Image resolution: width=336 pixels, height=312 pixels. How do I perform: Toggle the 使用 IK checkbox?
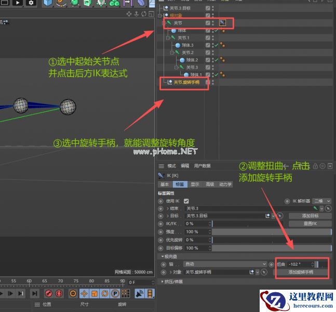coord(186,201)
